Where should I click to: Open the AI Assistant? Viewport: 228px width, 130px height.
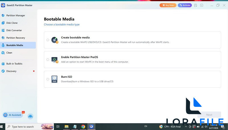coord(13,115)
